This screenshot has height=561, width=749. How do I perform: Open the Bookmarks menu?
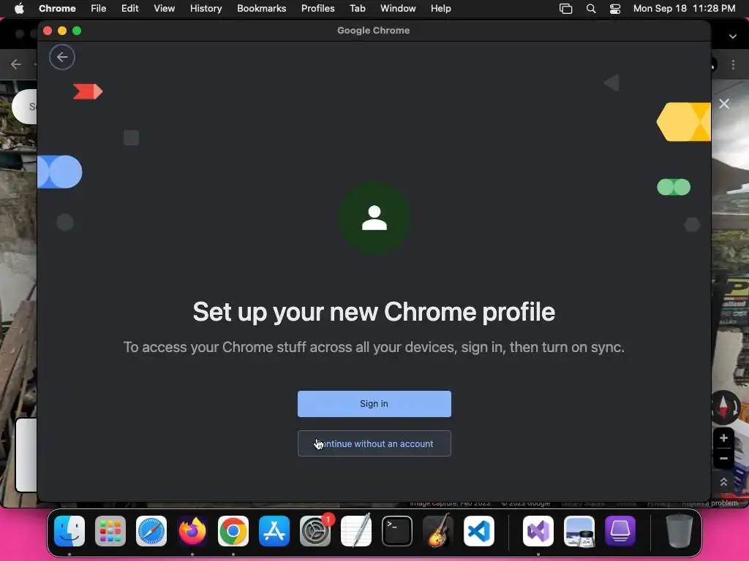tap(261, 9)
